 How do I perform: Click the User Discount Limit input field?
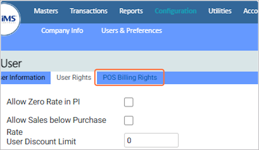151,140
